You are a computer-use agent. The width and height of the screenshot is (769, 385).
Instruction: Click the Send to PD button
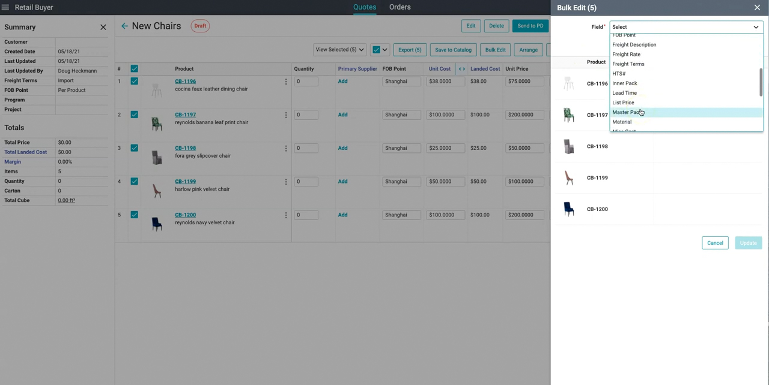point(530,26)
